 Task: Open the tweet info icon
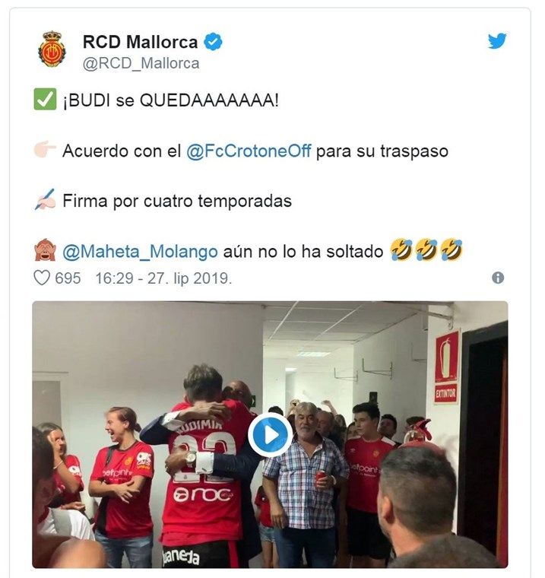[498, 278]
